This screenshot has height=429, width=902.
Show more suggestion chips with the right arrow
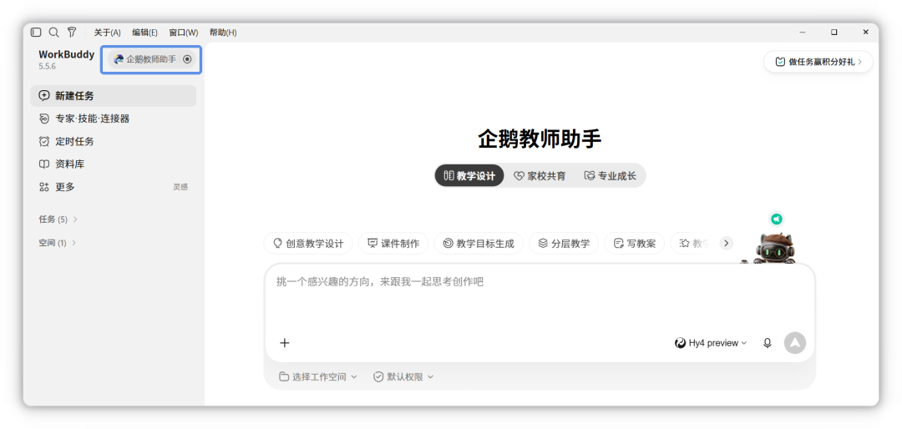point(727,243)
